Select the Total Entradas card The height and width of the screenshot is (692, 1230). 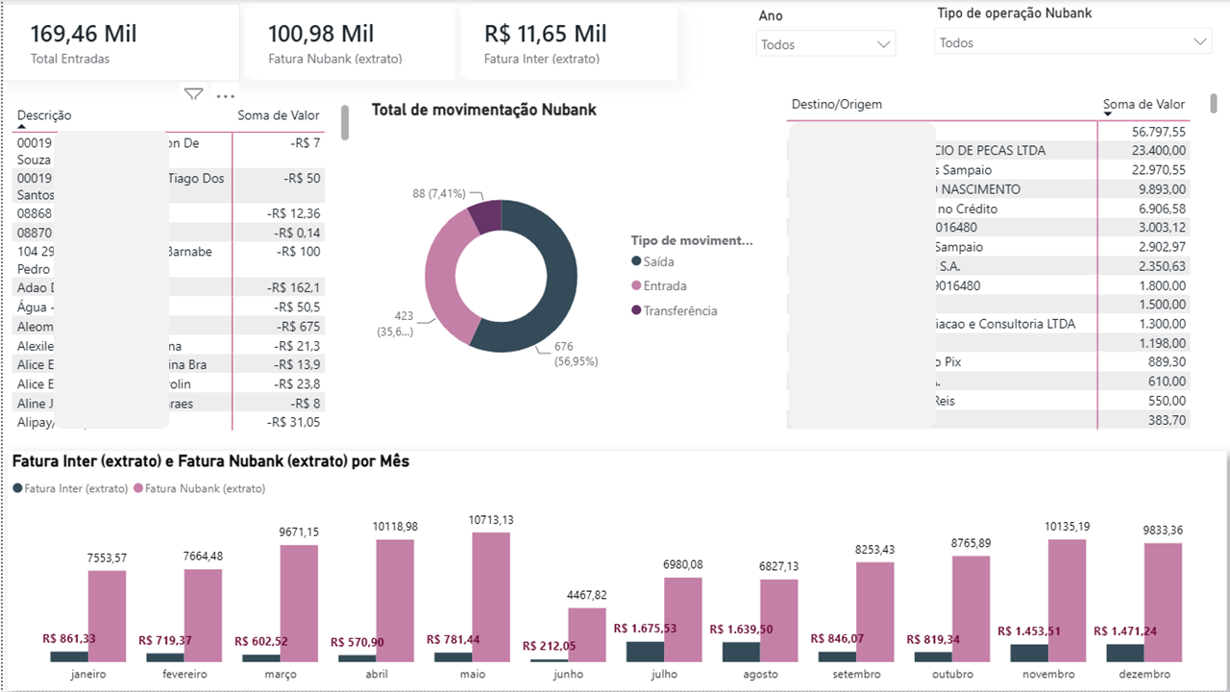[x=124, y=42]
